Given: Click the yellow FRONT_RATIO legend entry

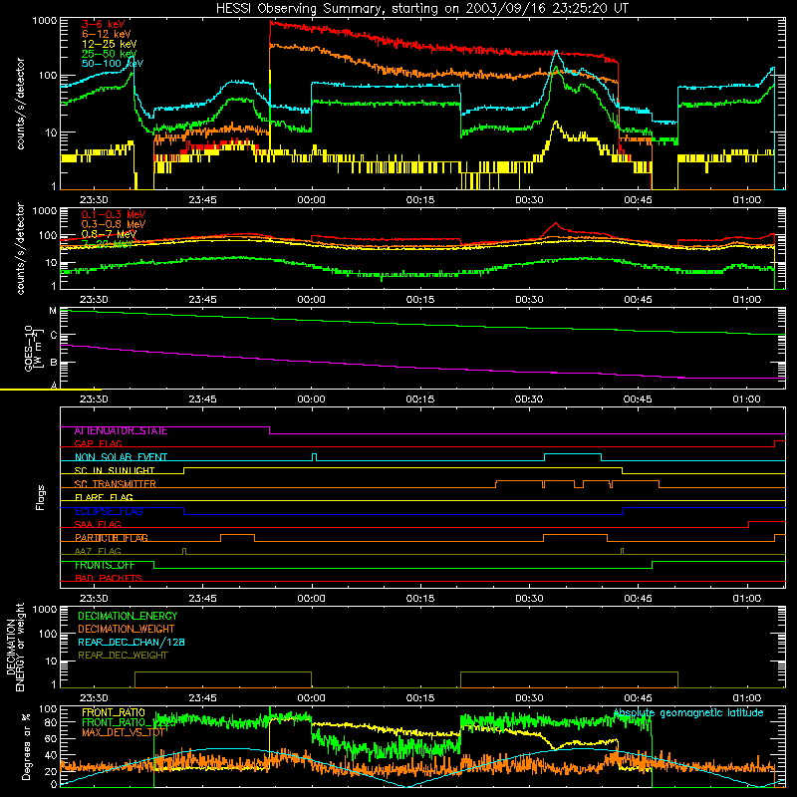Looking at the screenshot, I should tap(114, 712).
